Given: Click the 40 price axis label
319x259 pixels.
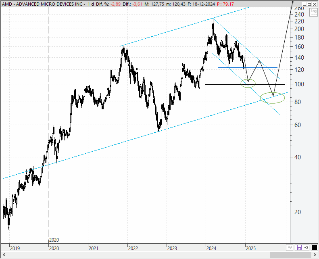Looking at the screenshot, I should [x=298, y=157].
